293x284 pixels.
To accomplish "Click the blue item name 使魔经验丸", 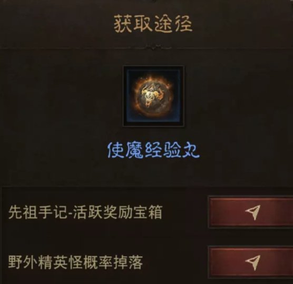I will point(153,151).
